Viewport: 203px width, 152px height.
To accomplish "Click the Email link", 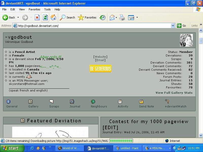I will (x=100, y=60).
